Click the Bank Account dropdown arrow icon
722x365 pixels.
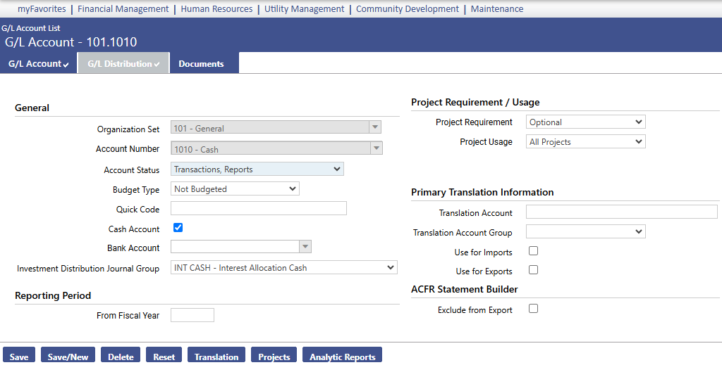coord(305,247)
